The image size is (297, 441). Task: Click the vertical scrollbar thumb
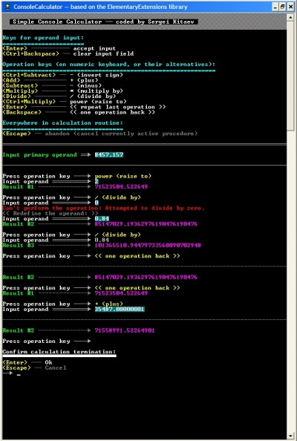tap(290, 76)
